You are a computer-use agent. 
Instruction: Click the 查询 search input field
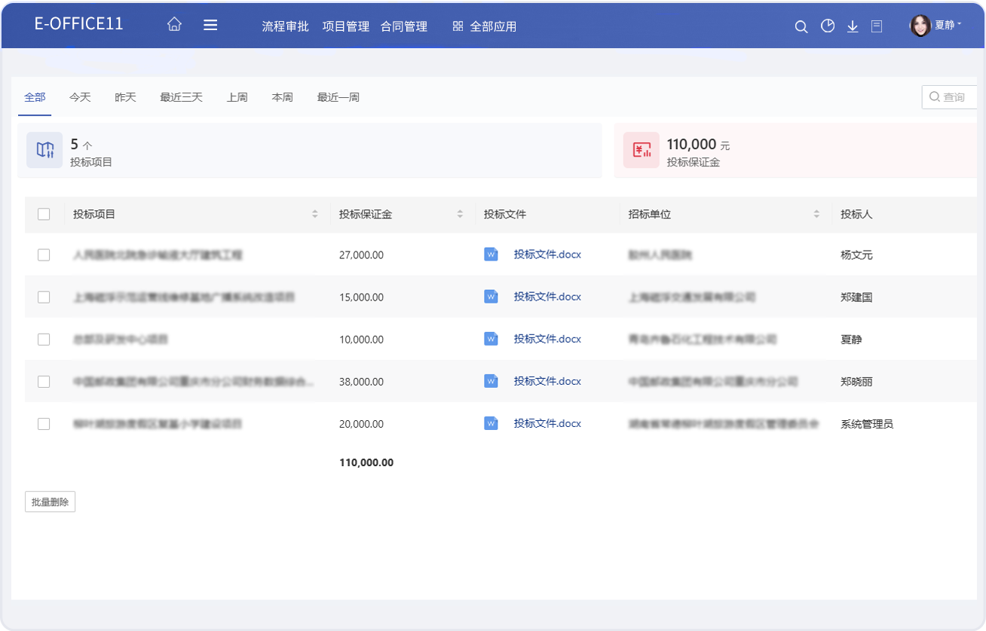[954, 97]
